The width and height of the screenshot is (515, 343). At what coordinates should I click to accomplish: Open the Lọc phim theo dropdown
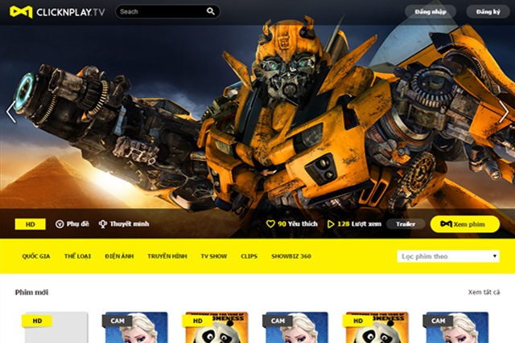(x=448, y=256)
